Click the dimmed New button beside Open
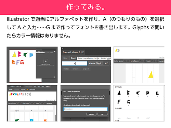Viewport: 171px width, 128px height. click(x=65, y=58)
